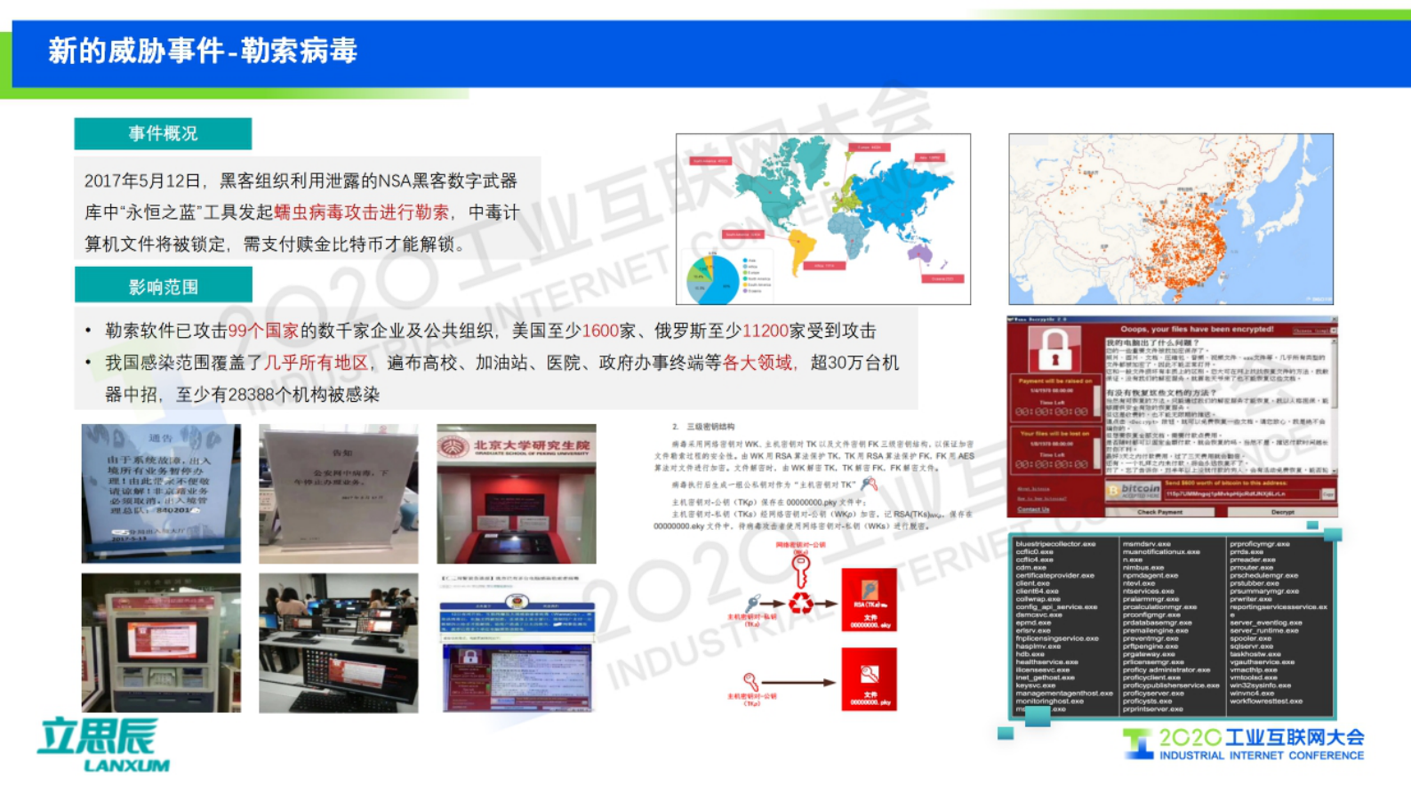Click the Decrypt button in the ransom window
1411x793 pixels.
[1282, 512]
